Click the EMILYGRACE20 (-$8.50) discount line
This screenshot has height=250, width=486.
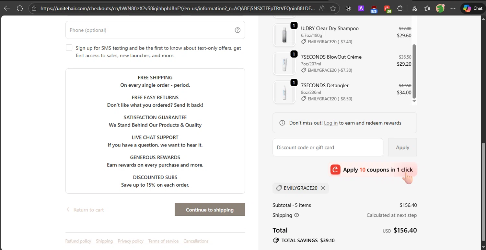click(x=327, y=99)
